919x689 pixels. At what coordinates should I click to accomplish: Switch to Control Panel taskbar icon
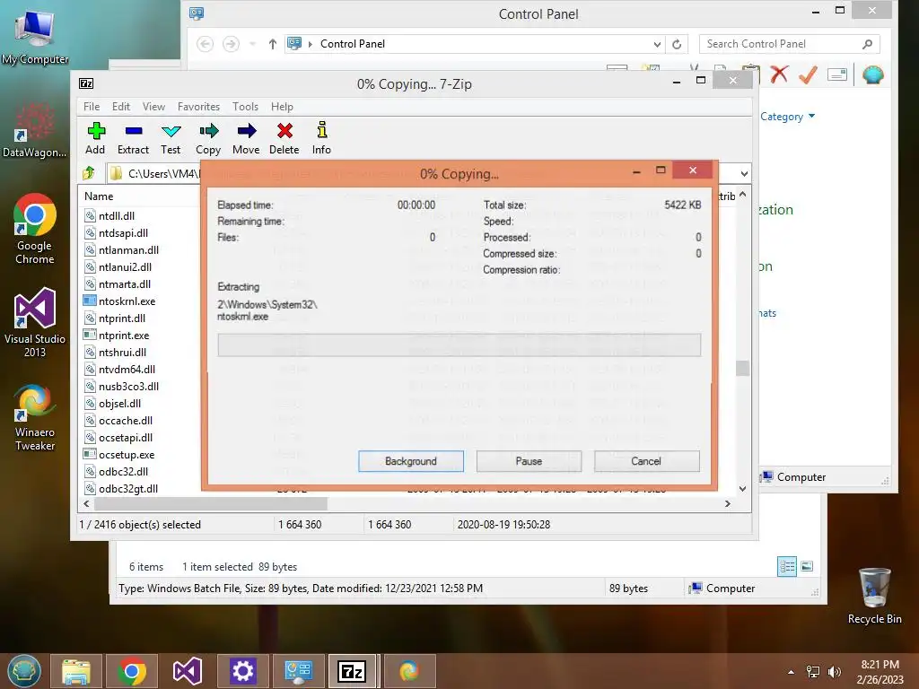coord(298,671)
